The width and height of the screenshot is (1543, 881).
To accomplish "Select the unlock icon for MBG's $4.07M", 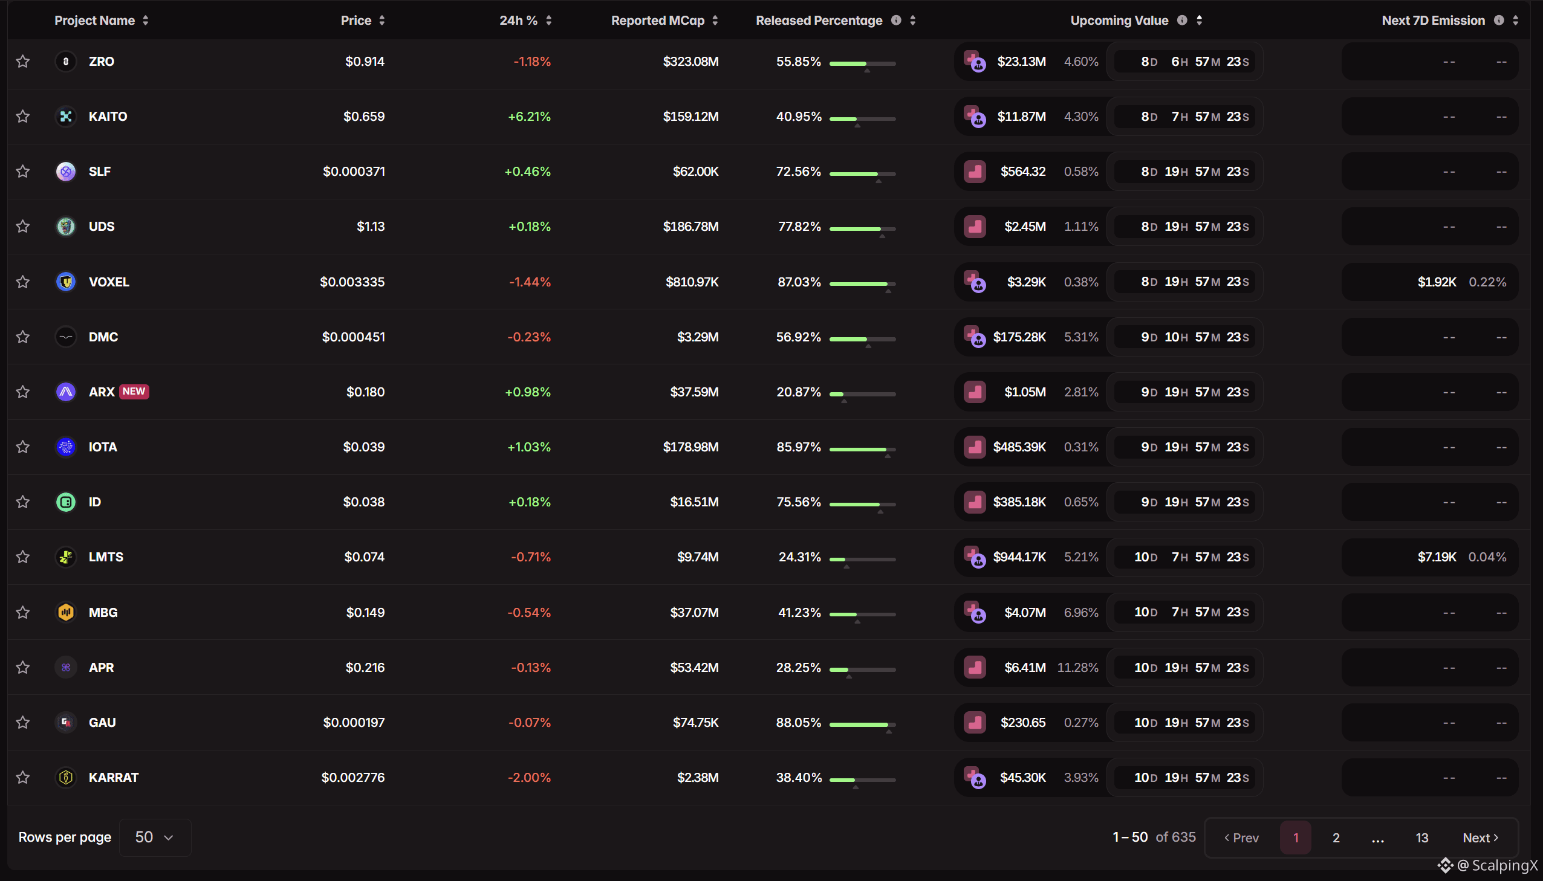I will click(975, 612).
